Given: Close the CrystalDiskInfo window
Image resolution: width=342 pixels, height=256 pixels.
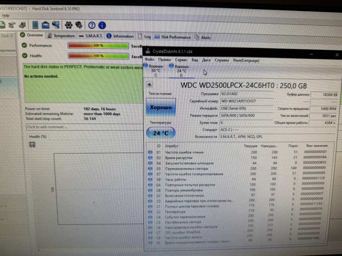Looking at the screenshot, I should 337,55.
